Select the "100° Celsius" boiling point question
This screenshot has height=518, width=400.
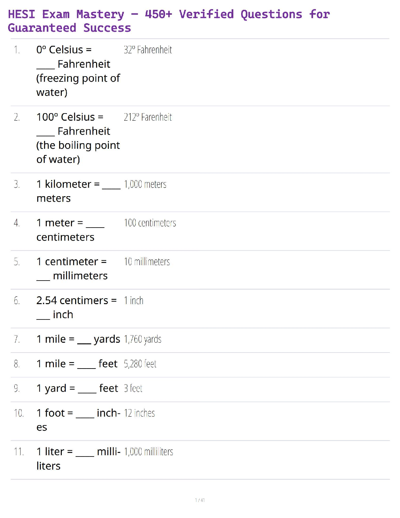click(78, 138)
